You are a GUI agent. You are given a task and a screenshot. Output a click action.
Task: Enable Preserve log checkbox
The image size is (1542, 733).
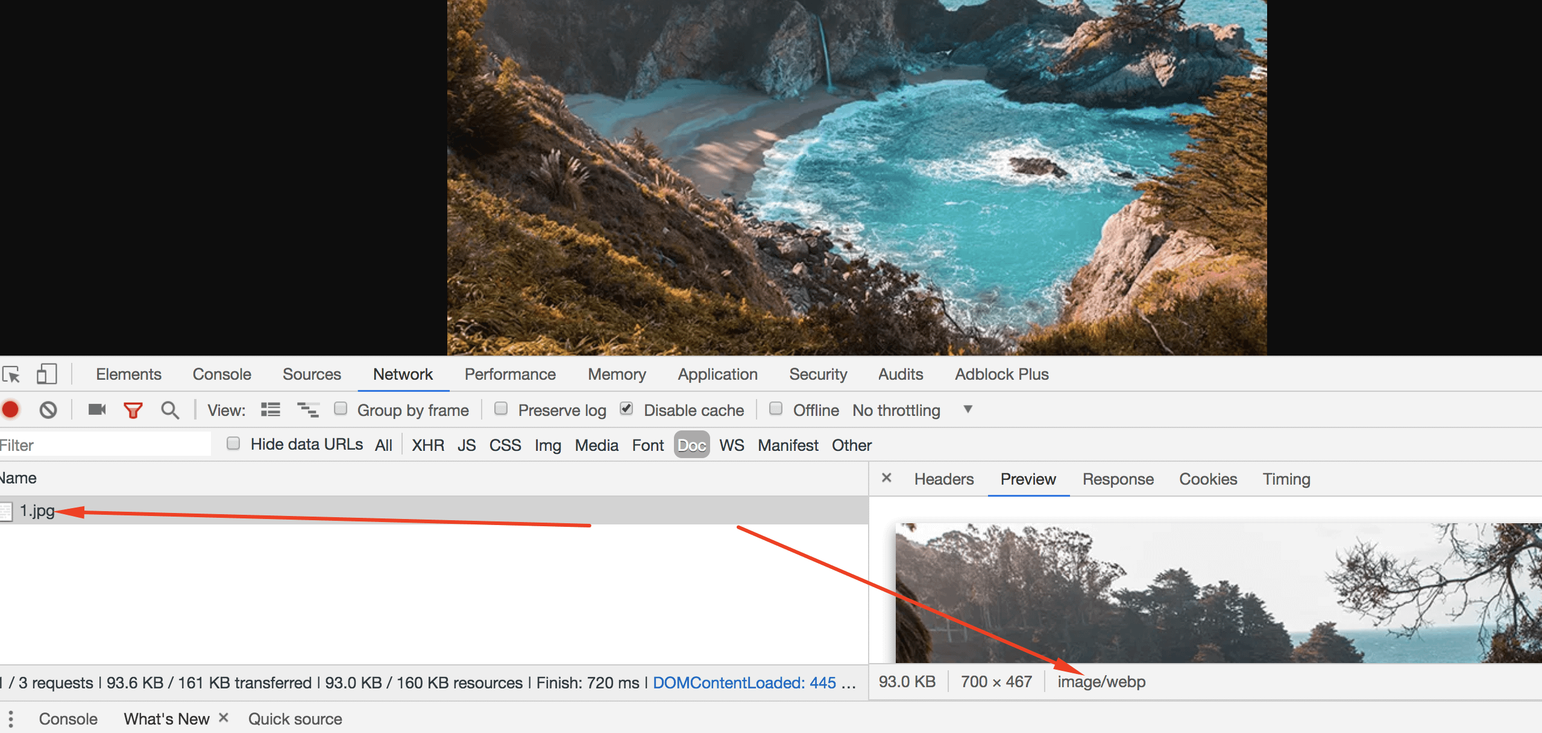coord(501,409)
